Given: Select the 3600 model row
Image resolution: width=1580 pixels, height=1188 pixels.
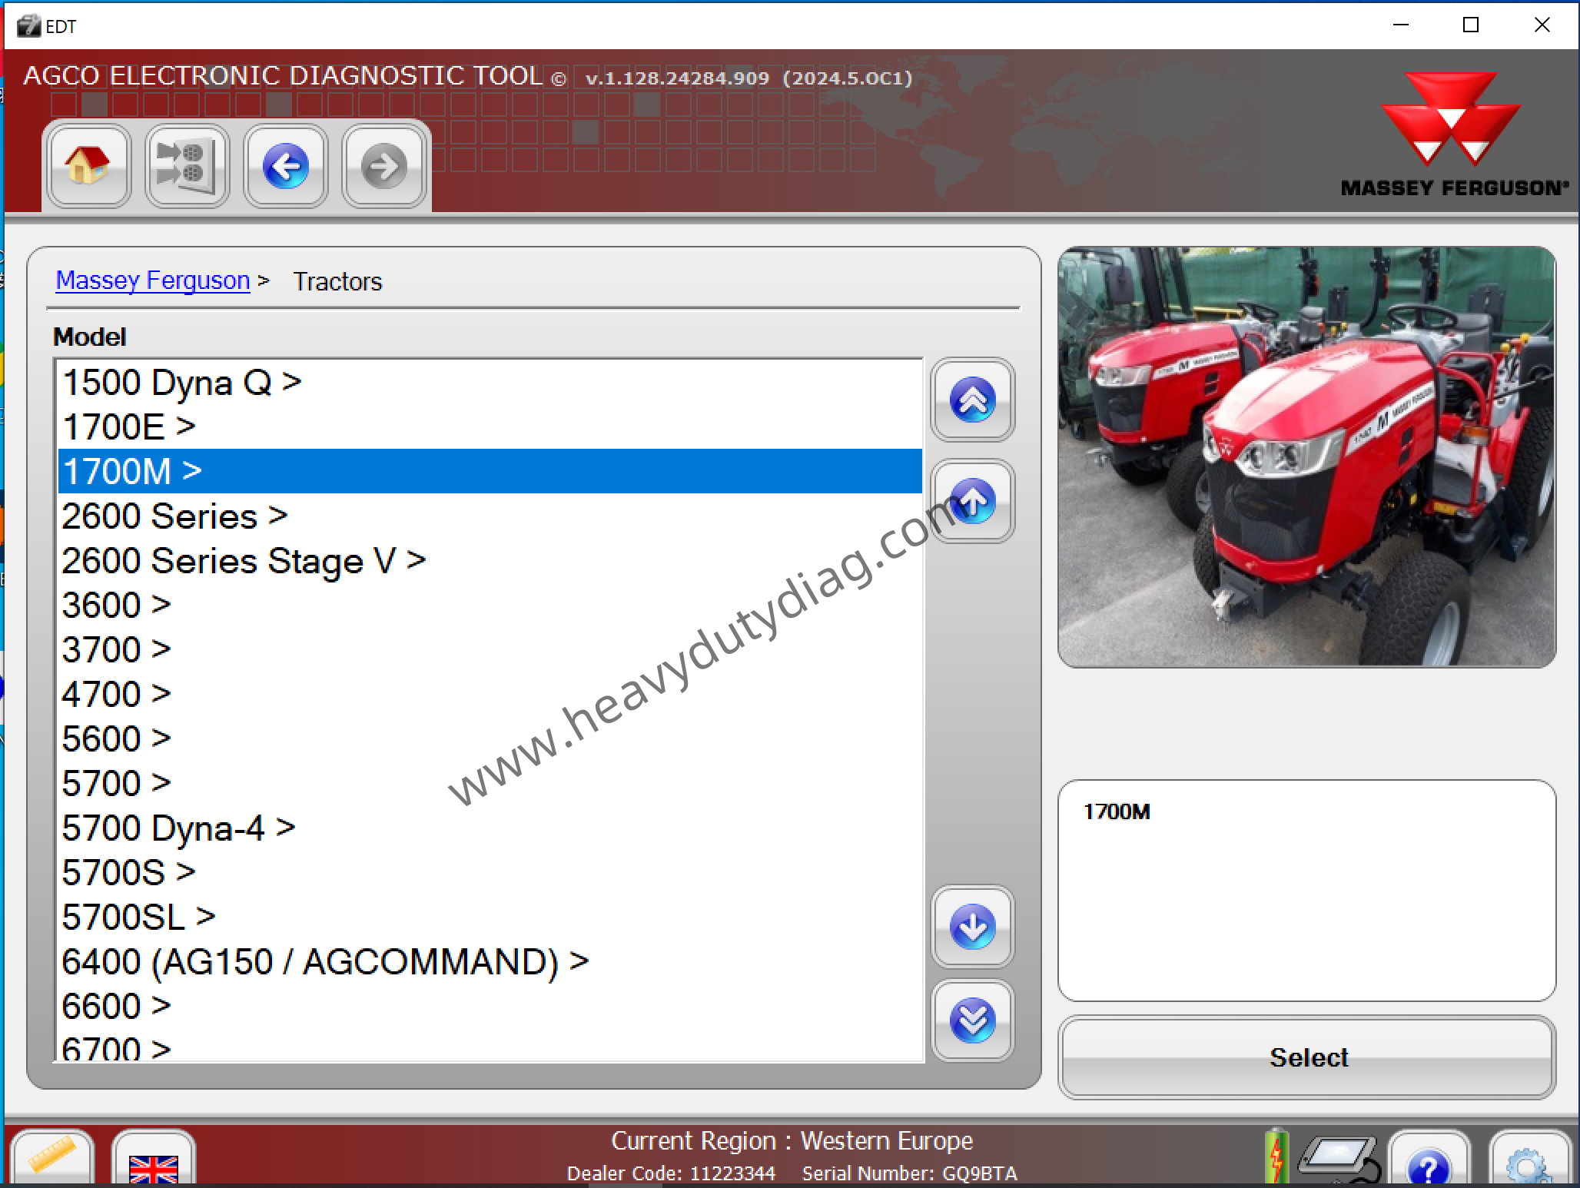Looking at the screenshot, I should [490, 605].
